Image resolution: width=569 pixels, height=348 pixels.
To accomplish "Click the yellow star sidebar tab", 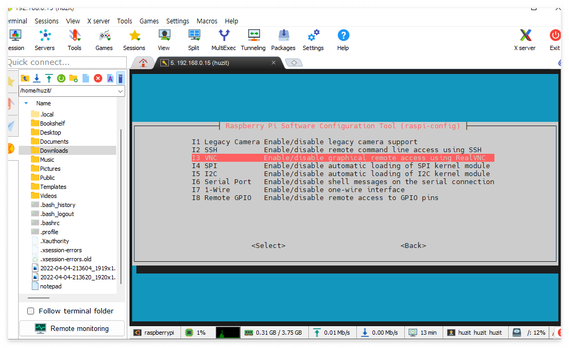I will pos(11,82).
